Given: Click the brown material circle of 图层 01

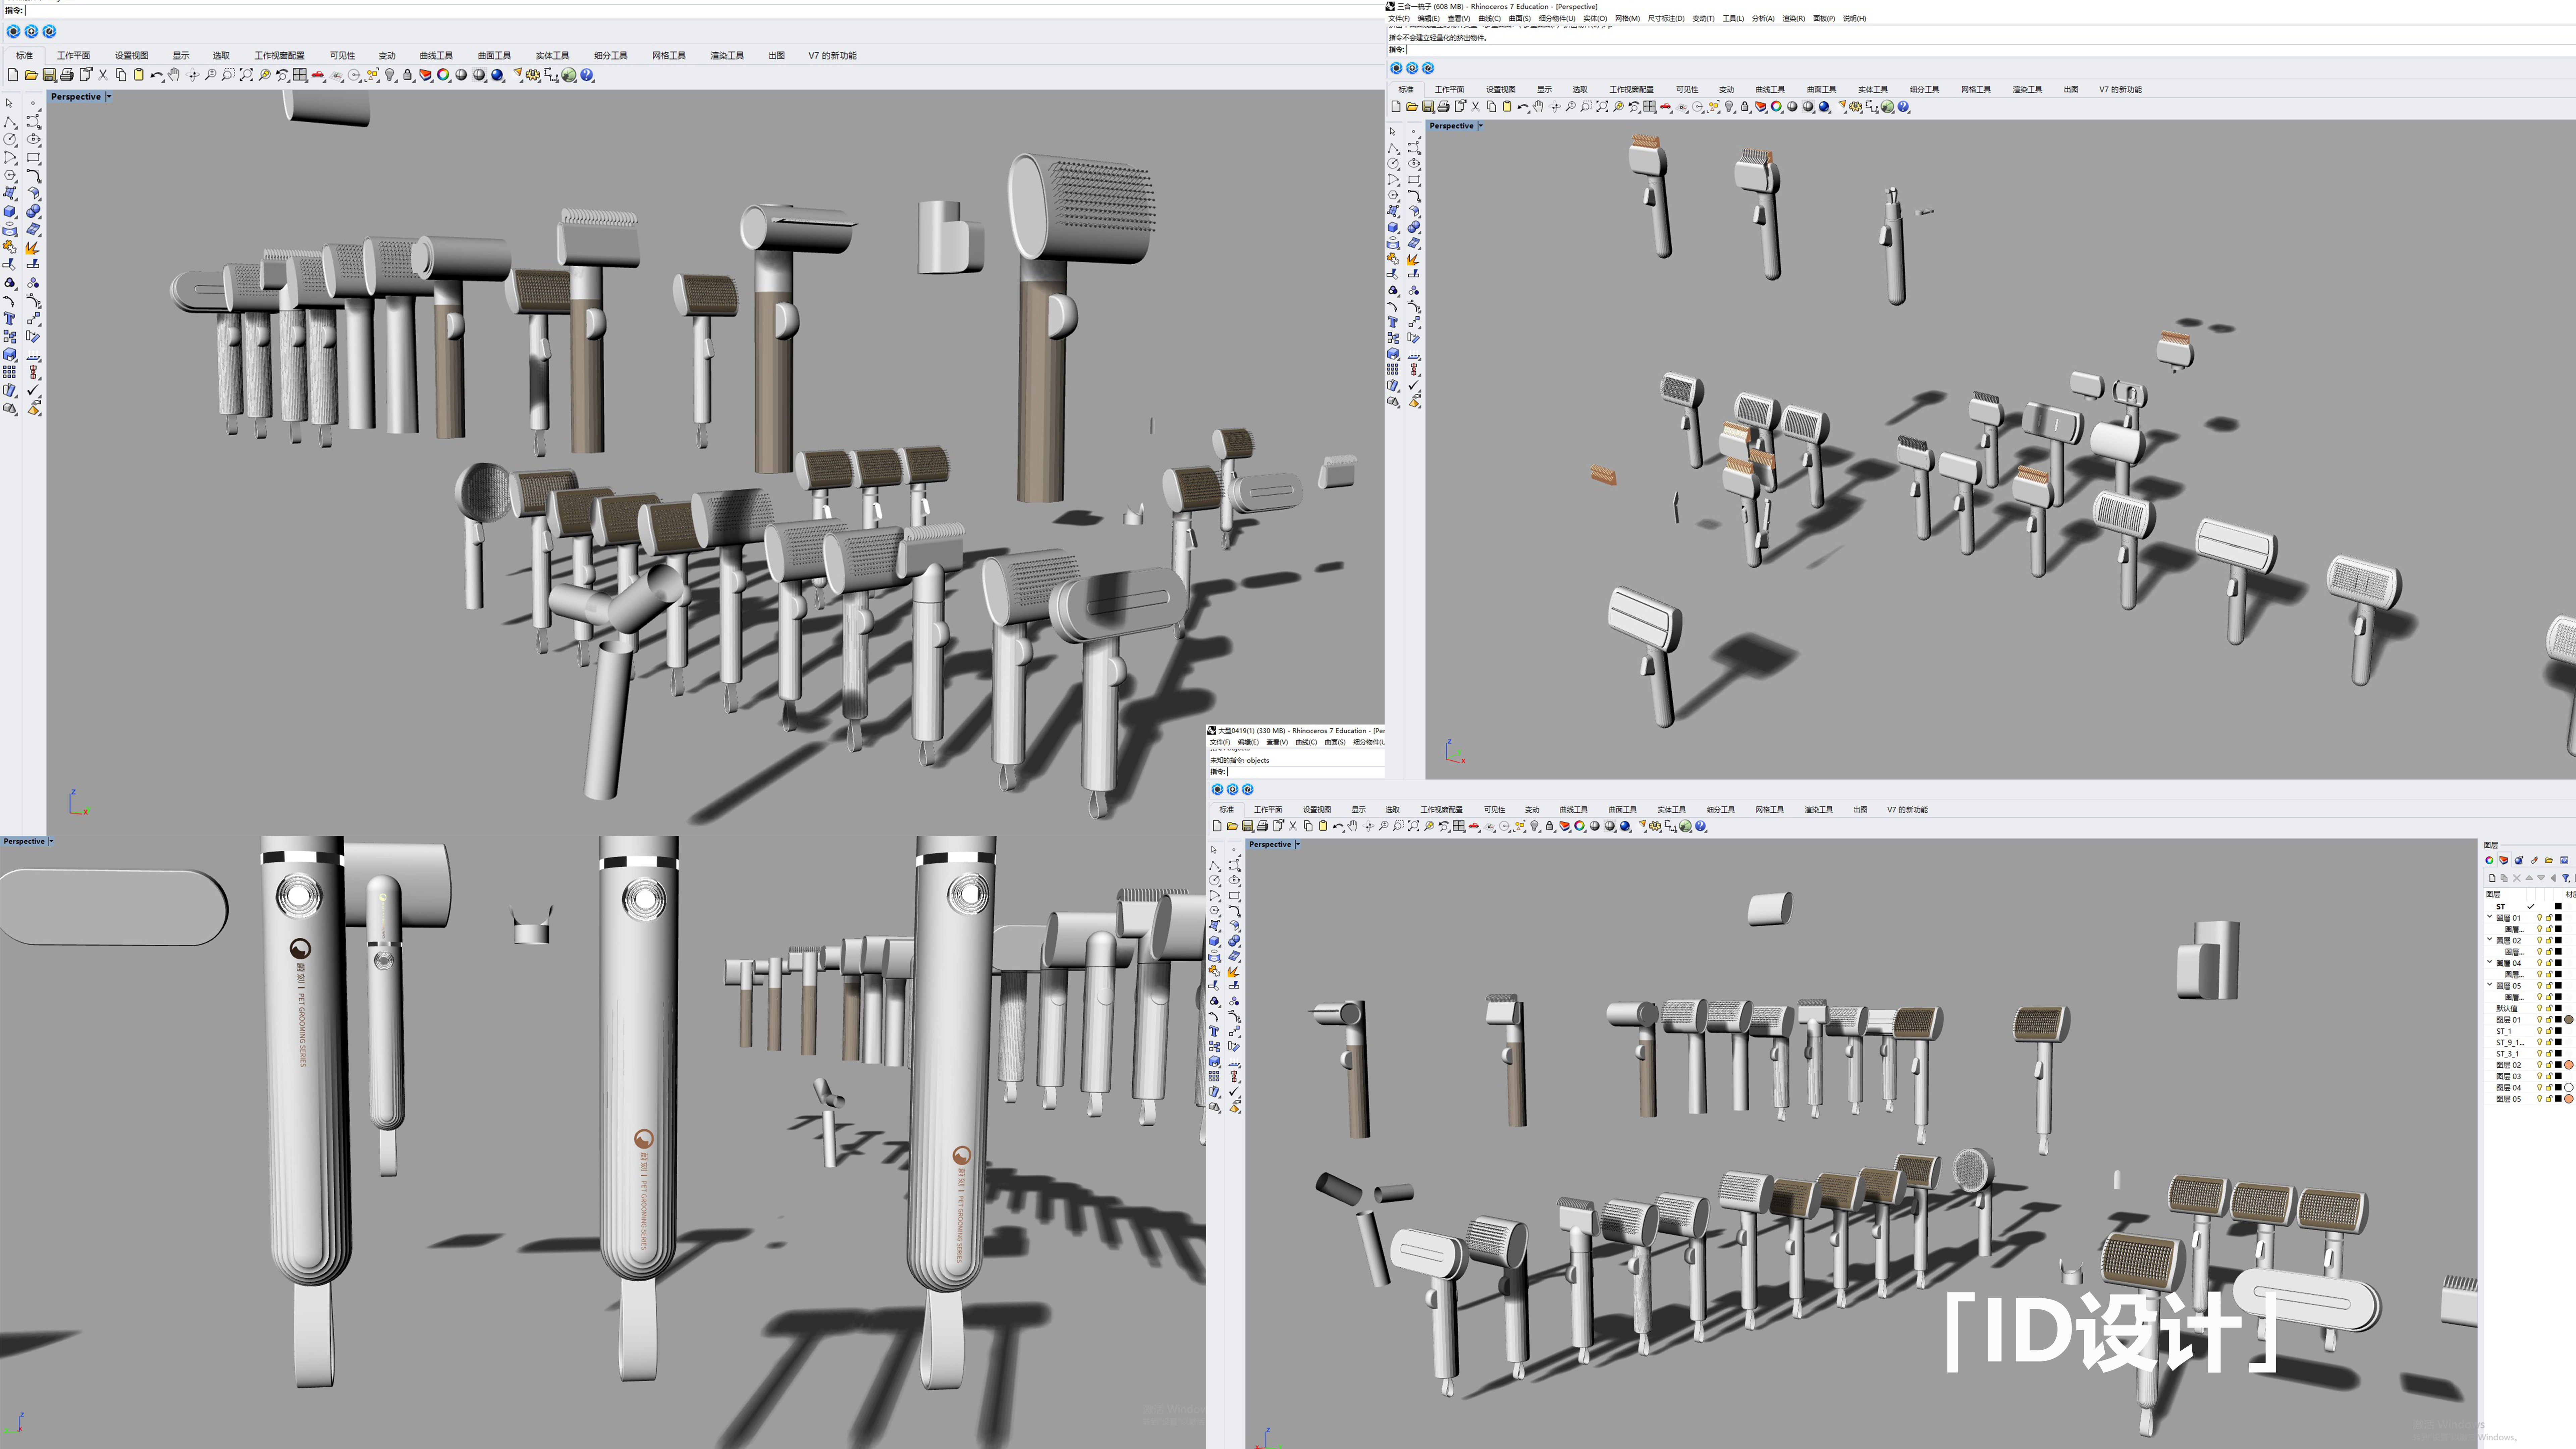Looking at the screenshot, I should [x=2569, y=1020].
